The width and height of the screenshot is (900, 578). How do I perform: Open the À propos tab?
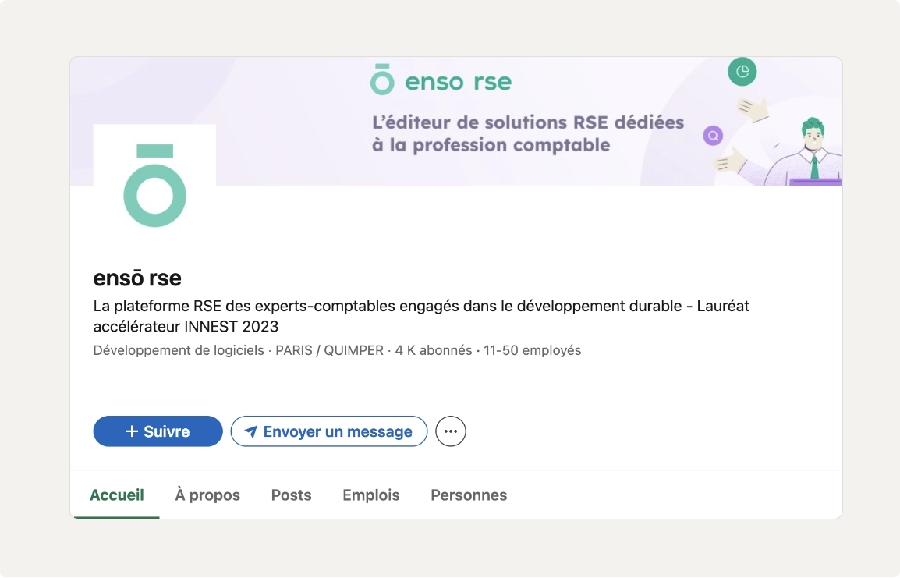point(207,495)
